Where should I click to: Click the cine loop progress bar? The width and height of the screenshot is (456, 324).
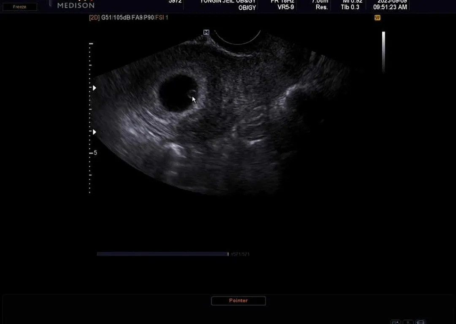pyautogui.click(x=163, y=254)
